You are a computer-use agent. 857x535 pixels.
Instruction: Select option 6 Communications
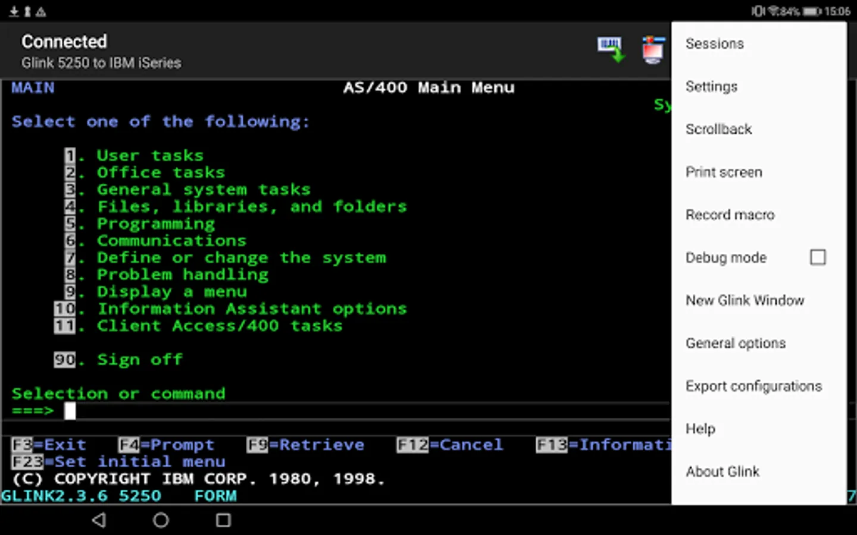point(155,241)
